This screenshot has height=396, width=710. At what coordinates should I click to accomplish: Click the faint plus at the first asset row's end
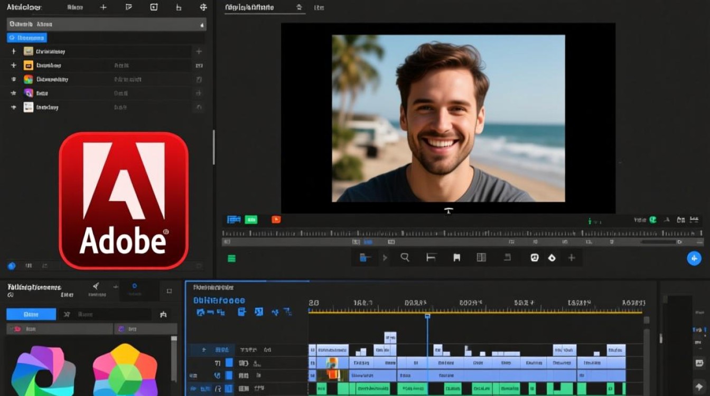pos(199,51)
